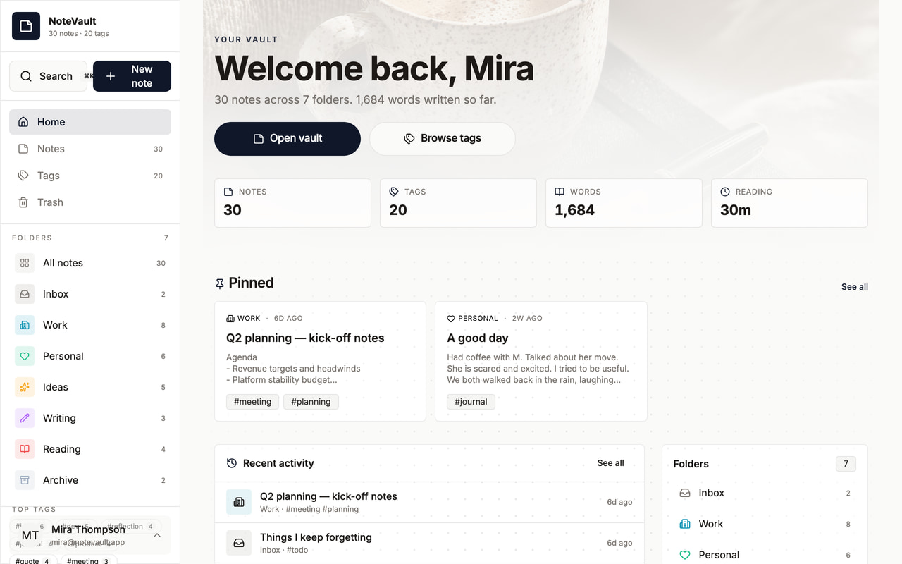Click the pin icon beside Pinned heading
The image size is (902, 564).
(x=220, y=283)
